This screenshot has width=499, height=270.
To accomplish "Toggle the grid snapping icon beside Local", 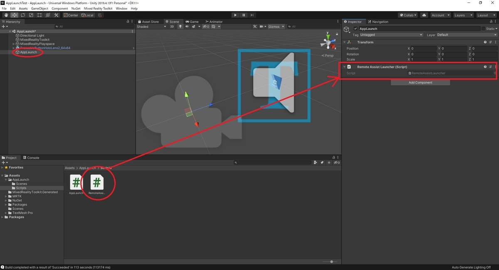I will point(100,15).
